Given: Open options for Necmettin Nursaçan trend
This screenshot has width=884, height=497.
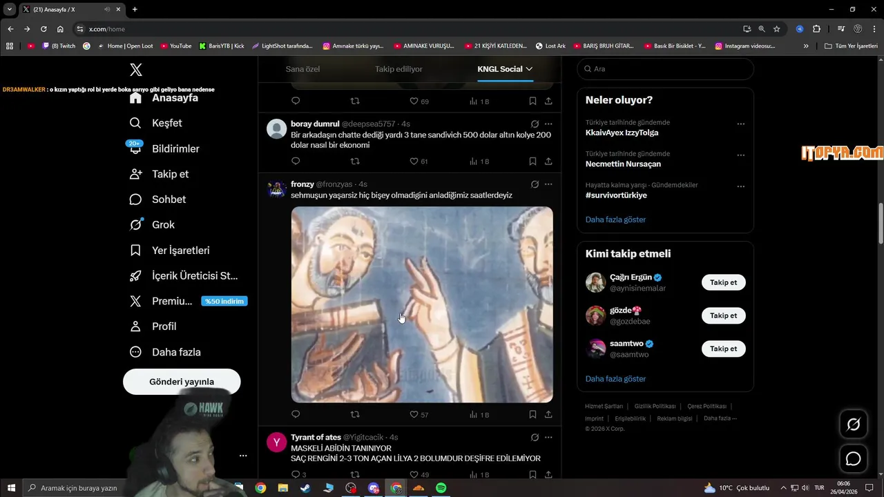Looking at the screenshot, I should [x=741, y=155].
